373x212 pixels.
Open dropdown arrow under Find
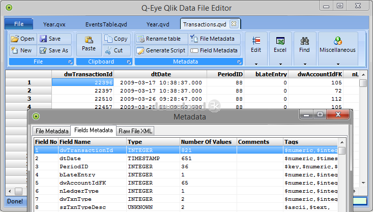pyautogui.click(x=305, y=64)
